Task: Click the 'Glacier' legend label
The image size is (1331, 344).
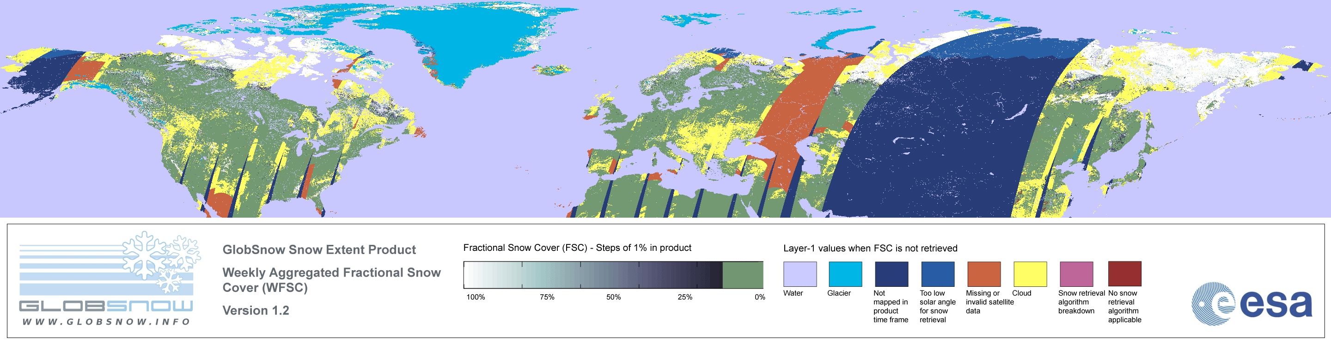Action: click(839, 293)
